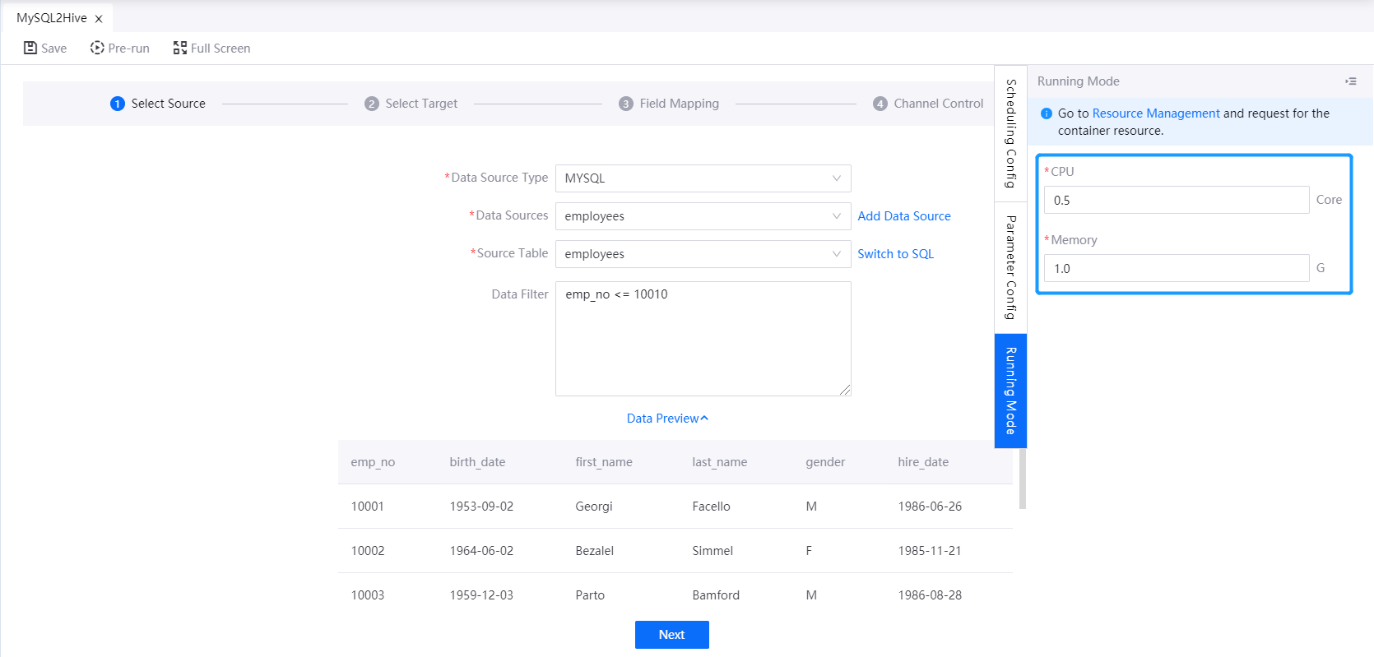This screenshot has width=1374, height=657.
Task: Open the Parameter Config side tab
Action: click(1011, 267)
